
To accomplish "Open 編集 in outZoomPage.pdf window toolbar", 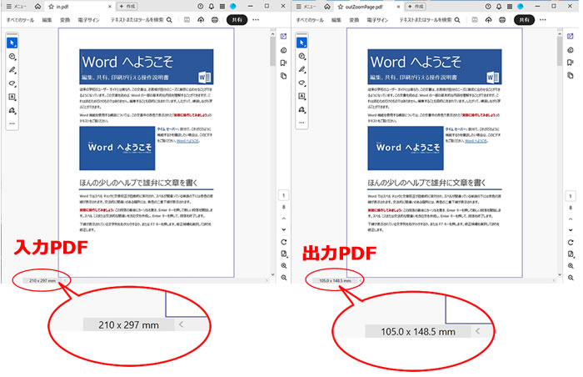I will point(336,20).
